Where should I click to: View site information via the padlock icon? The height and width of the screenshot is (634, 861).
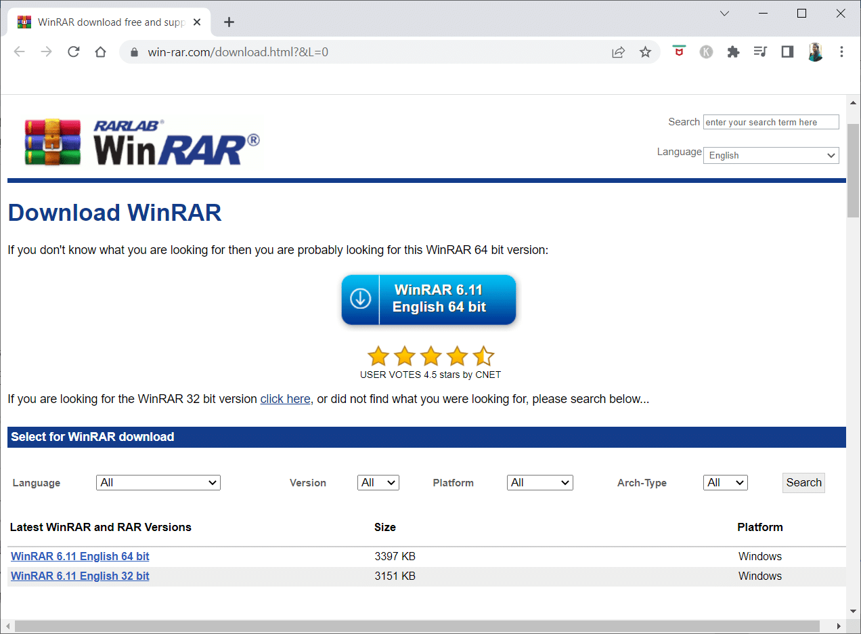point(134,52)
